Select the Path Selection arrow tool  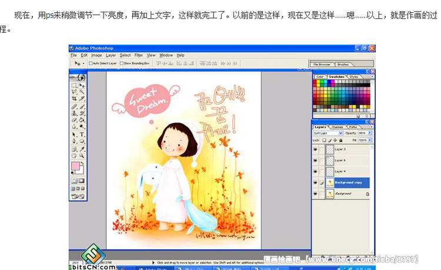click(x=74, y=135)
